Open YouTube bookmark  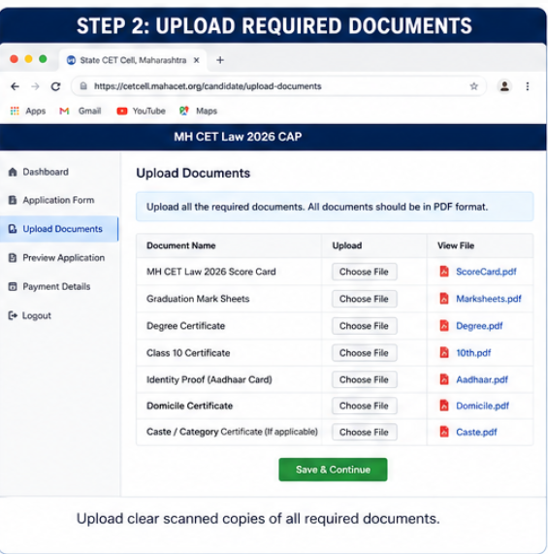(141, 111)
